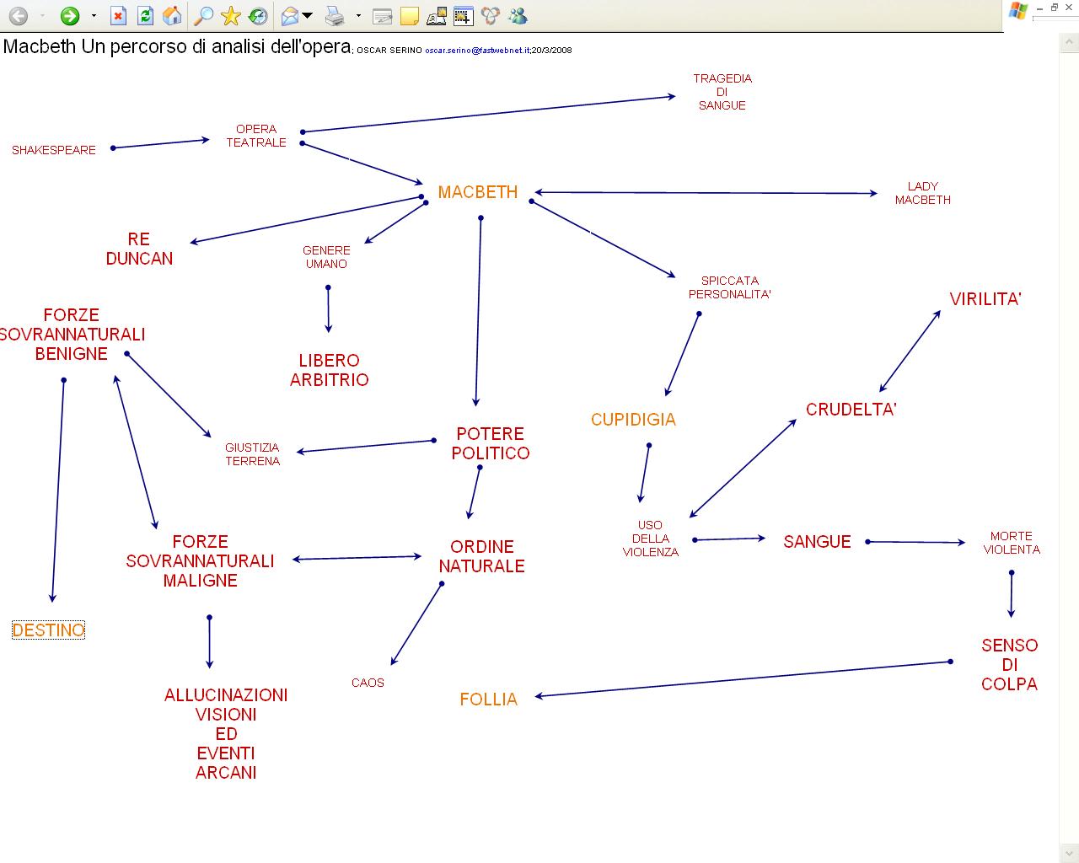This screenshot has width=1079, height=863.
Task: Open the Print options dropdown arrow
Action: point(358,16)
